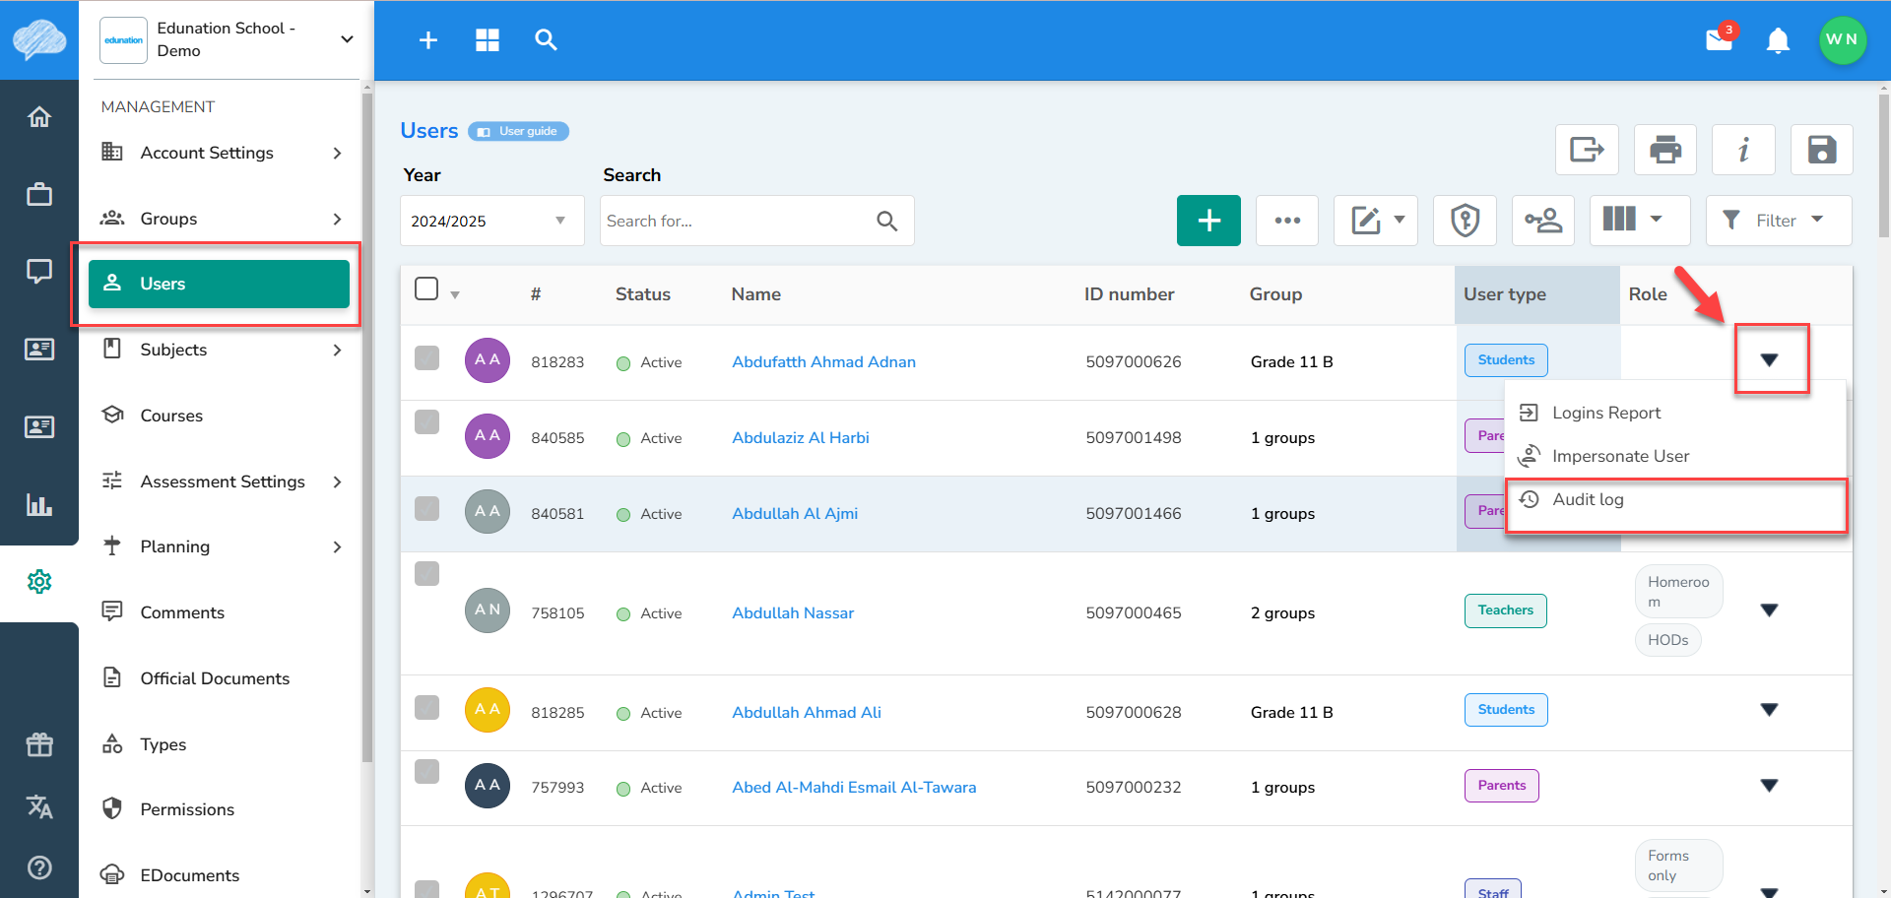The image size is (1891, 898).
Task: Select checkbox for Abdullah Ahmad Ali
Action: pos(426,707)
